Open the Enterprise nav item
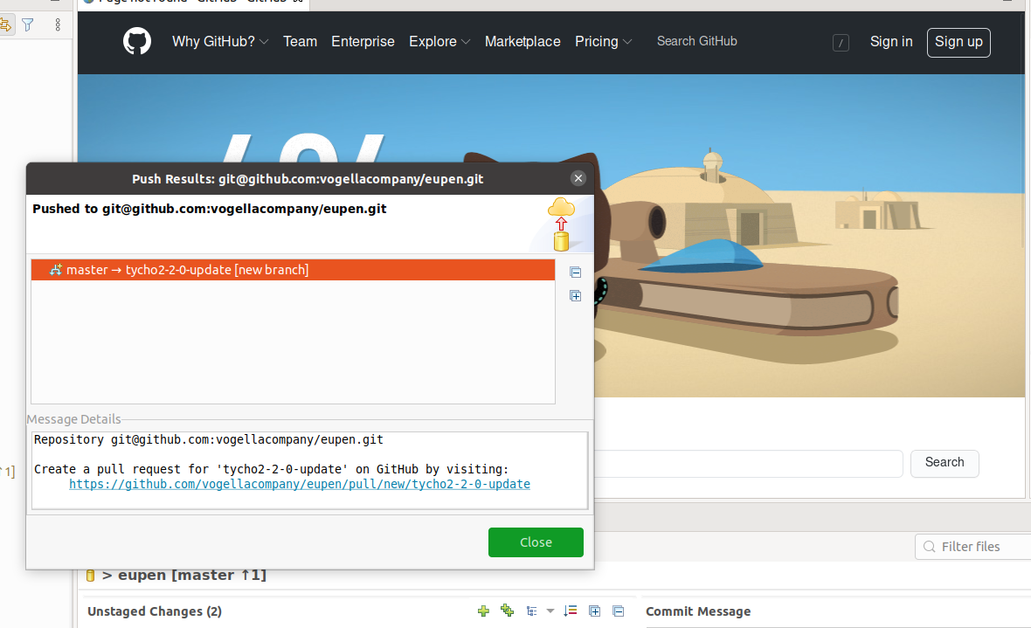 point(363,41)
